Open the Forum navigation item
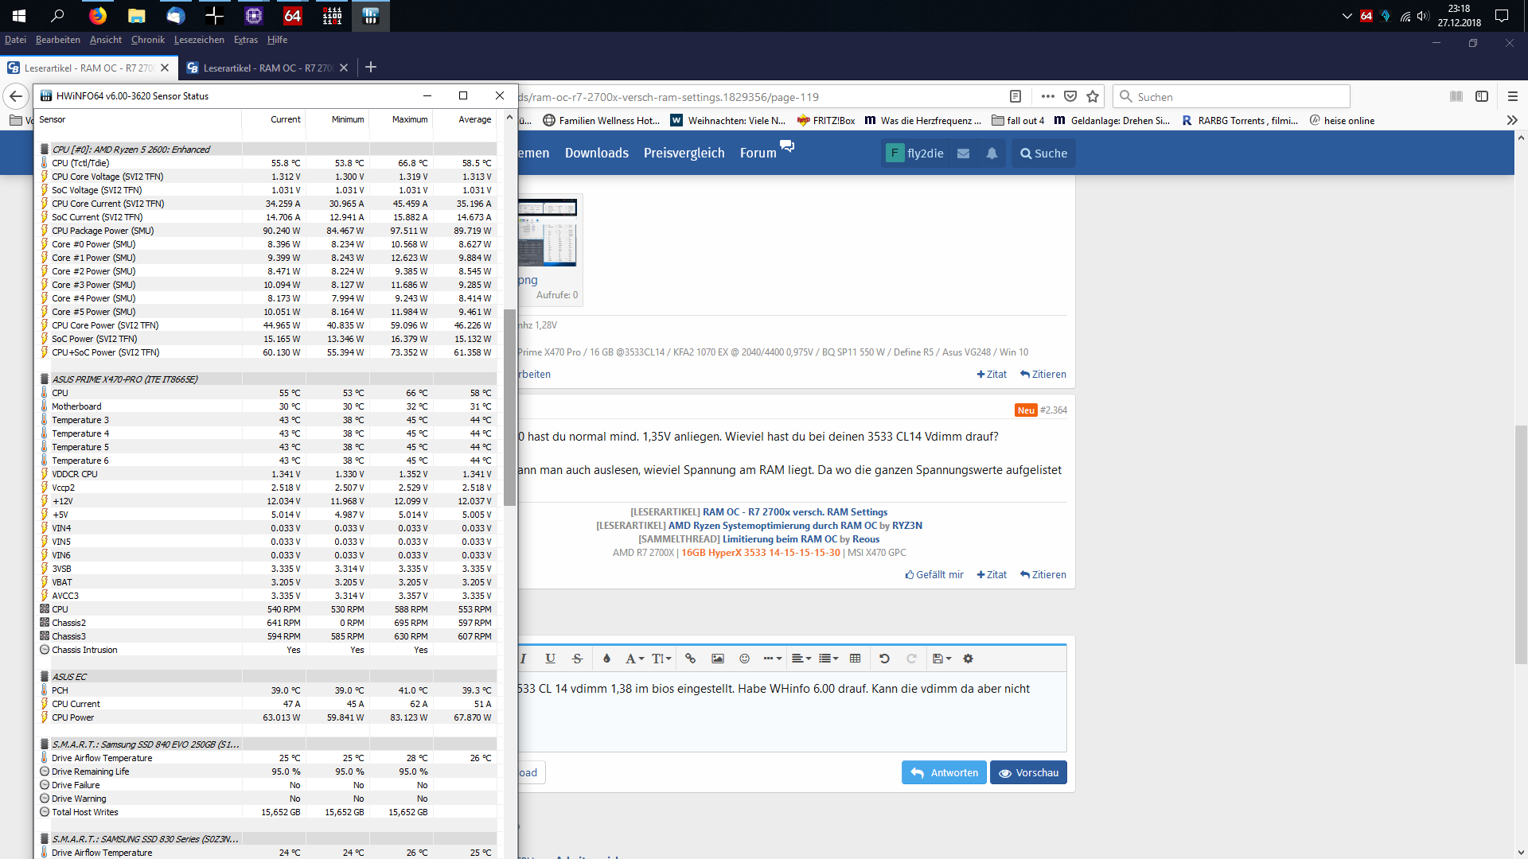Viewport: 1528px width, 859px height. (x=758, y=154)
